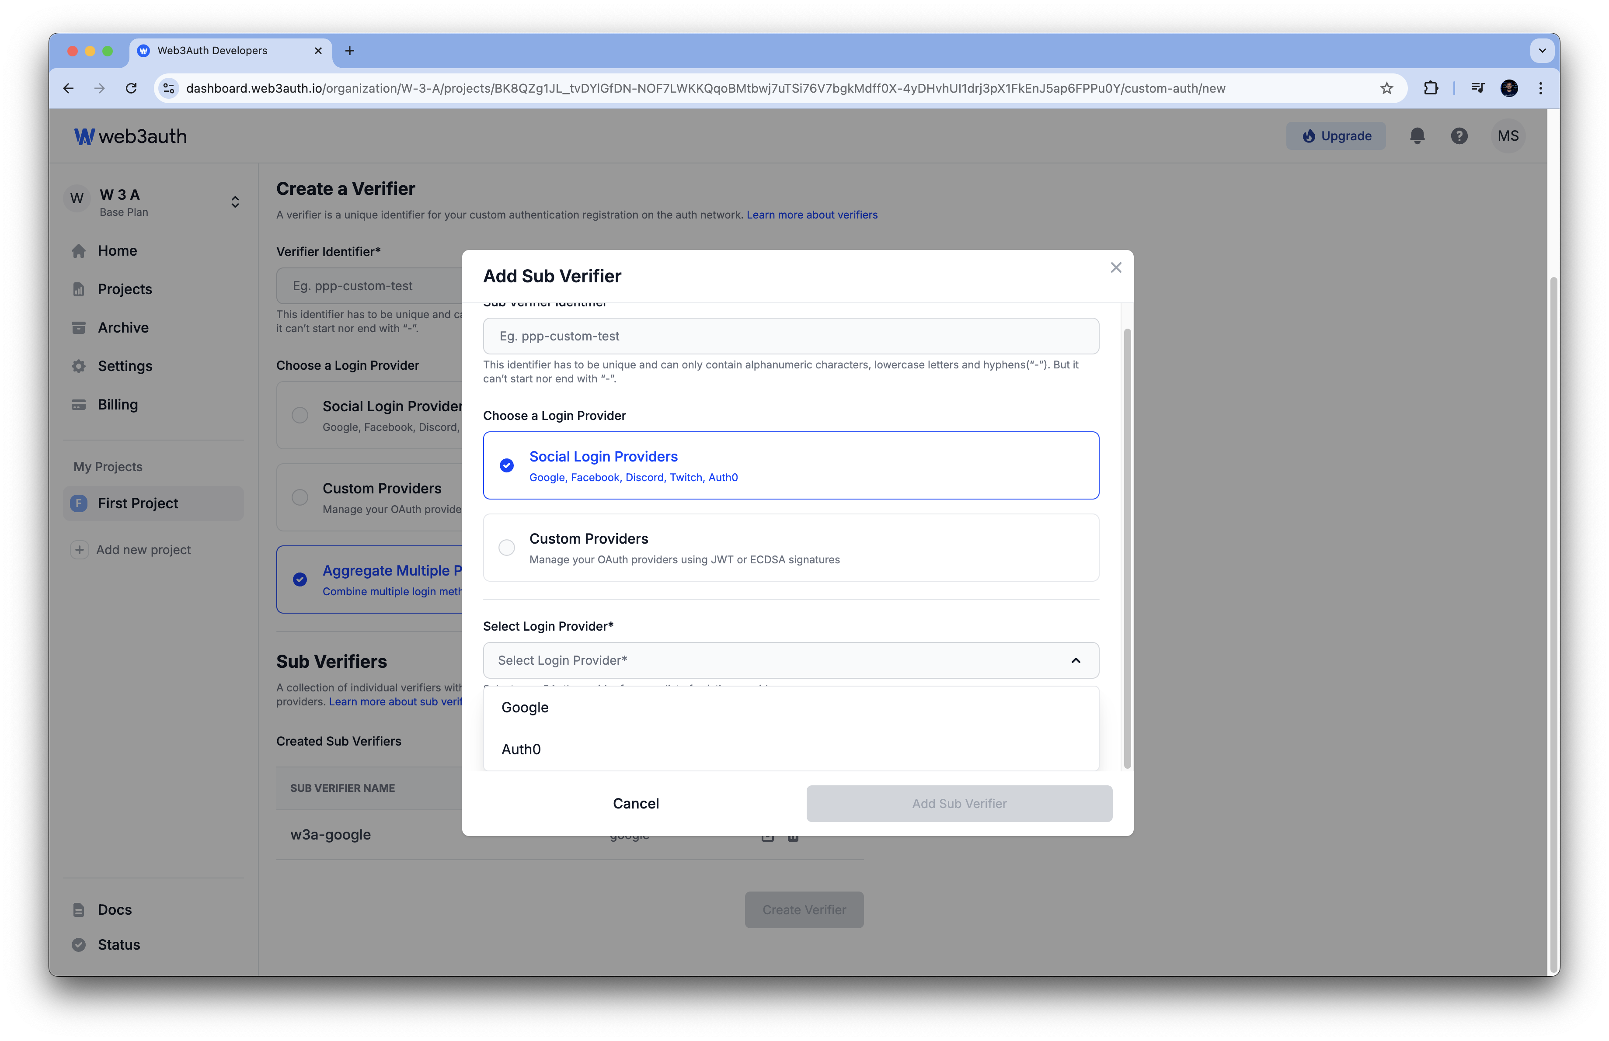Click the Add Sub Verifier button
Screen dimensions: 1609x1041
click(959, 803)
